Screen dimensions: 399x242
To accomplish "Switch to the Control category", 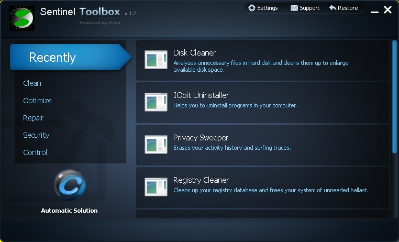I will pos(35,152).
